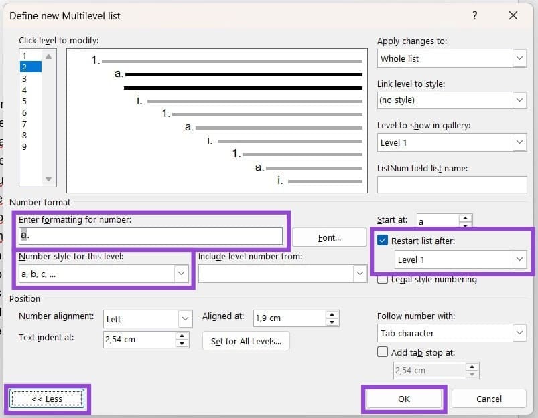The width and height of the screenshot is (538, 418).
Task: Open the Number alignment dropdown
Action: [x=186, y=319]
